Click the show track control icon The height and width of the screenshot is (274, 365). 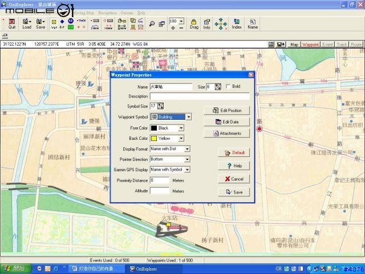click(95, 27)
